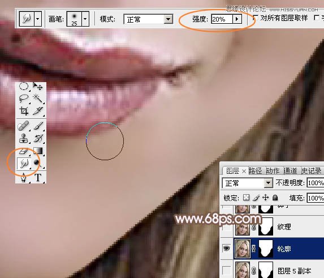Select the 纹理 layer mask thumbnail
The height and width of the screenshot is (278, 324).
[x=266, y=226]
